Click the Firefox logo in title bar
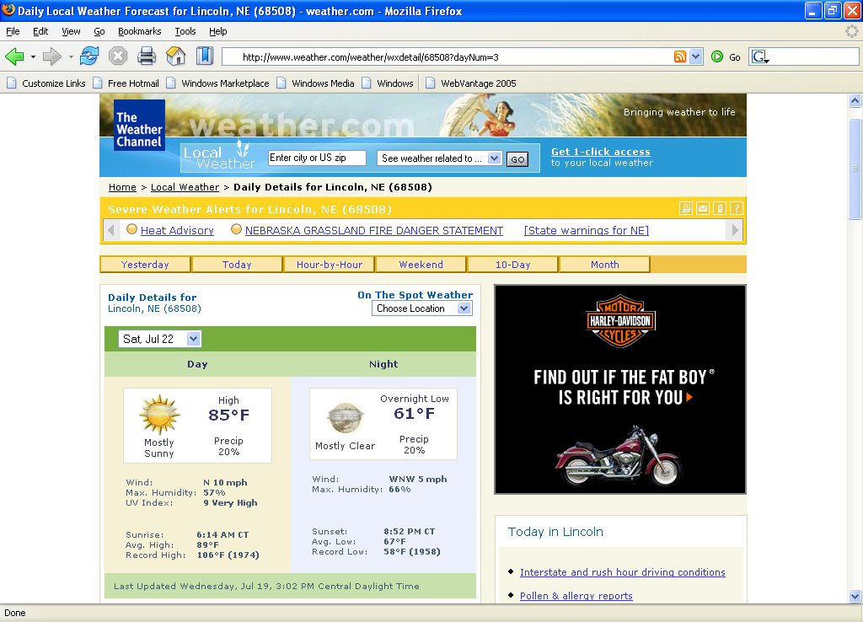 tap(8, 10)
